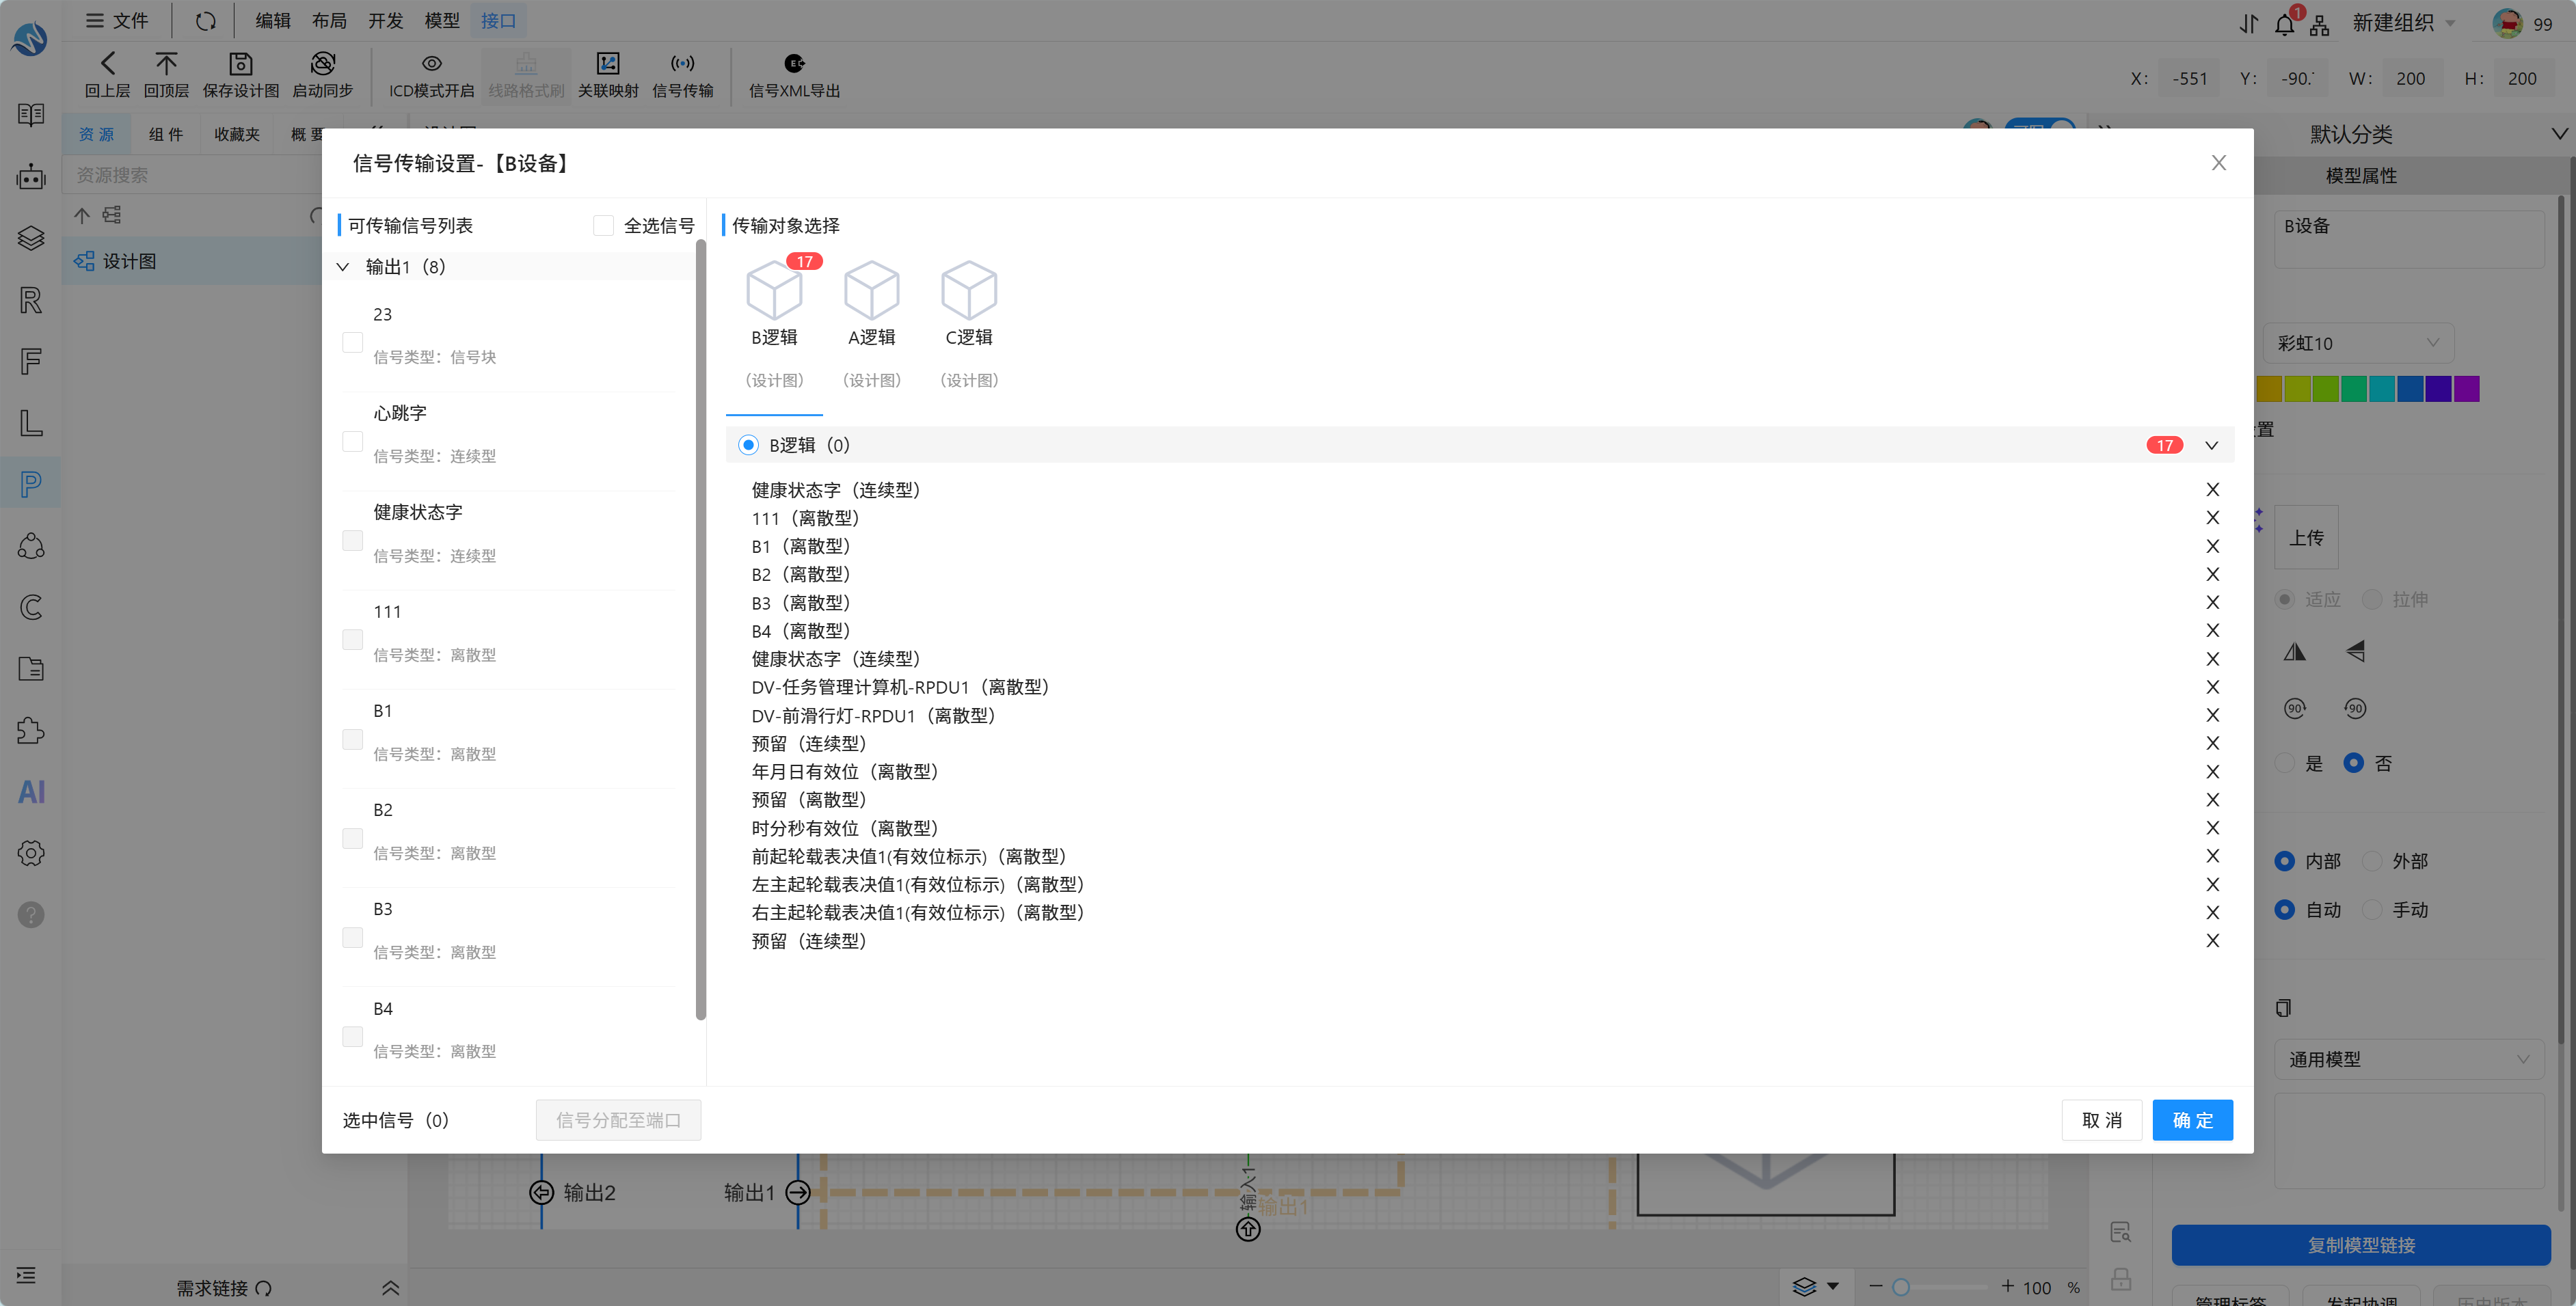The height and width of the screenshot is (1306, 2576).
Task: Click the 确定 confirm button
Action: coord(2192,1120)
